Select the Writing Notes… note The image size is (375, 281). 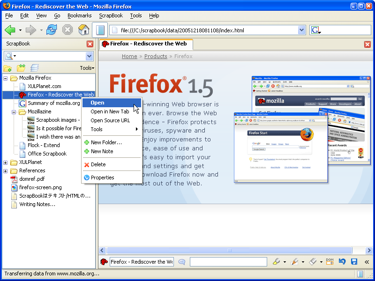point(33,205)
